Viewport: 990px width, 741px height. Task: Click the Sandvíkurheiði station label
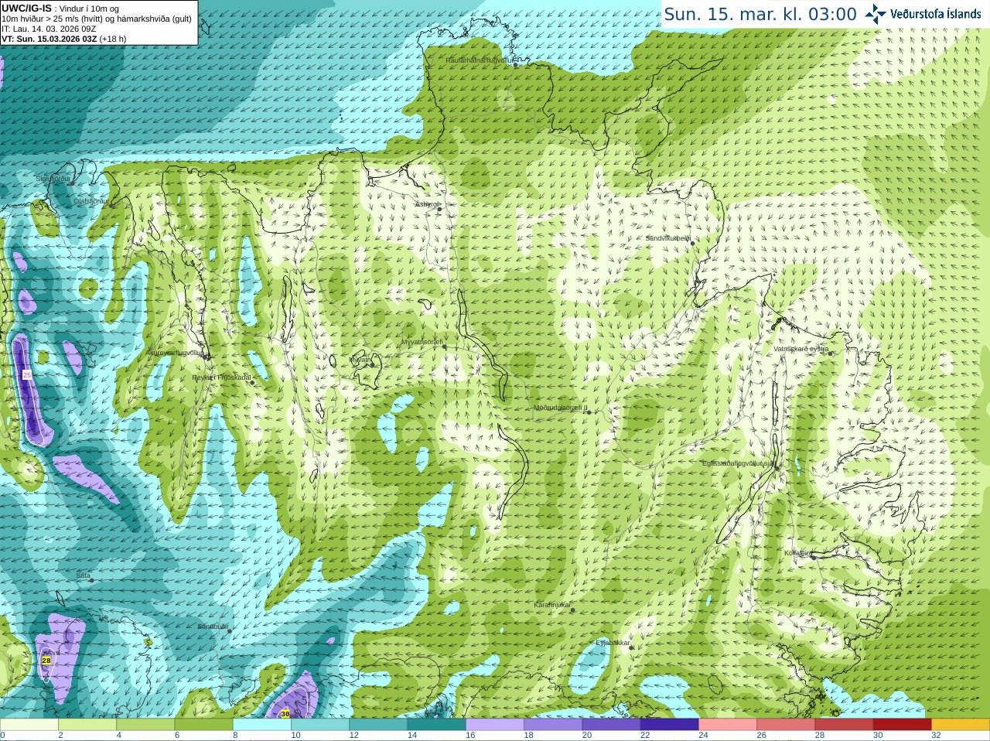point(668,238)
